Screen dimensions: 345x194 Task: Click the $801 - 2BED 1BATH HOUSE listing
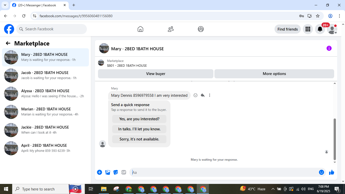click(x=127, y=65)
